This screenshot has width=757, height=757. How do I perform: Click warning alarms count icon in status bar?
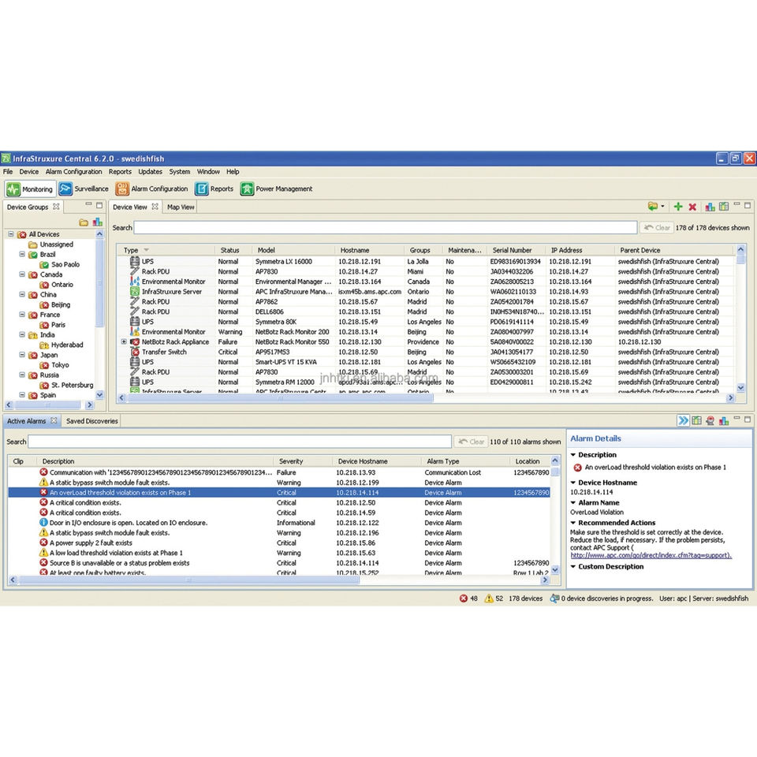click(x=489, y=599)
